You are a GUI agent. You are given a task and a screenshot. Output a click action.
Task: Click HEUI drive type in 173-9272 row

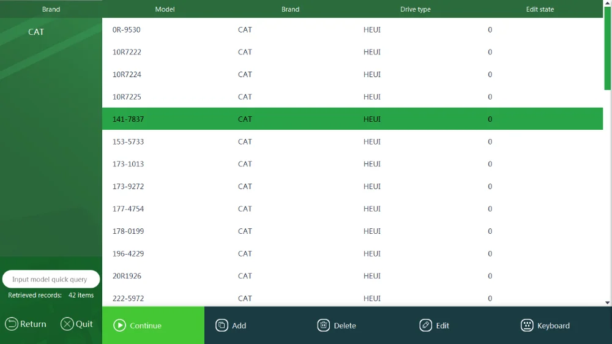click(372, 186)
